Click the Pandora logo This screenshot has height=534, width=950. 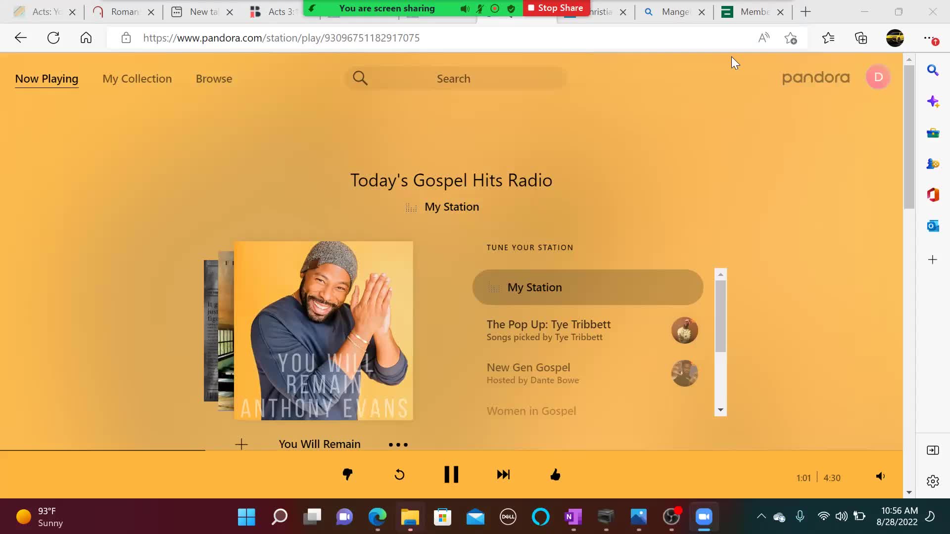pos(815,78)
